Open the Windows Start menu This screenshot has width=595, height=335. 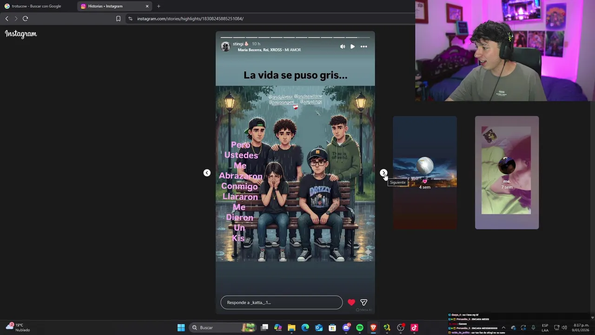click(181, 328)
